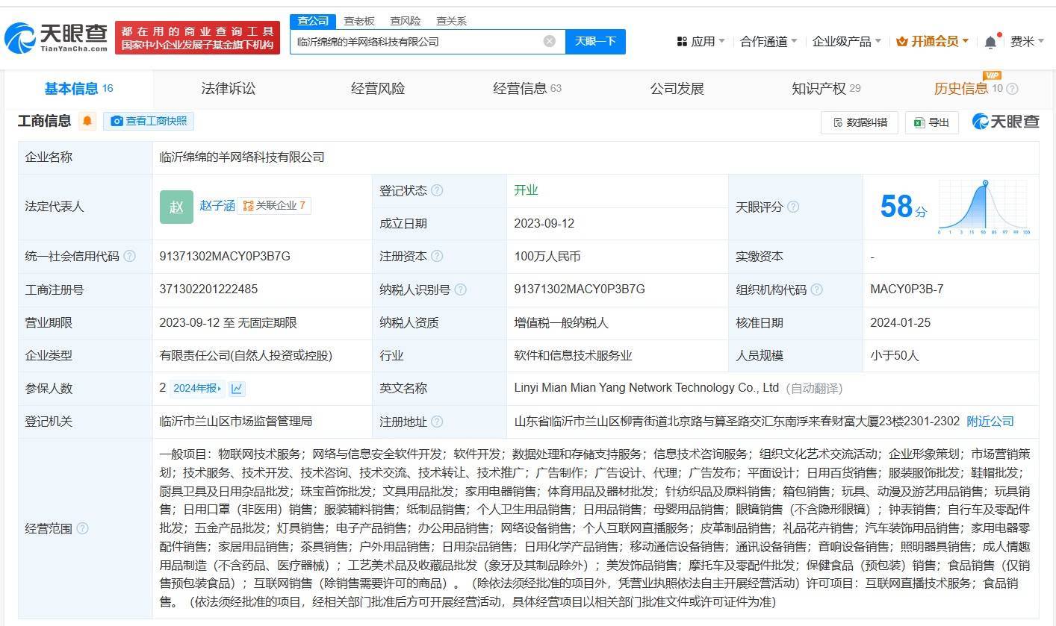
Task: Select the 查关系 search tab
Action: 451,21
